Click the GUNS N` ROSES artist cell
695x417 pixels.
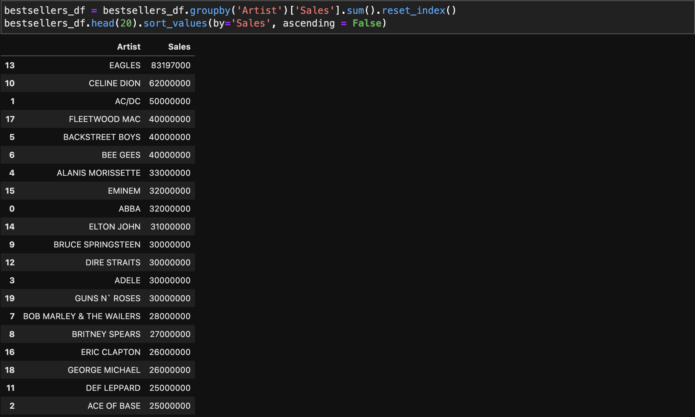(x=107, y=298)
